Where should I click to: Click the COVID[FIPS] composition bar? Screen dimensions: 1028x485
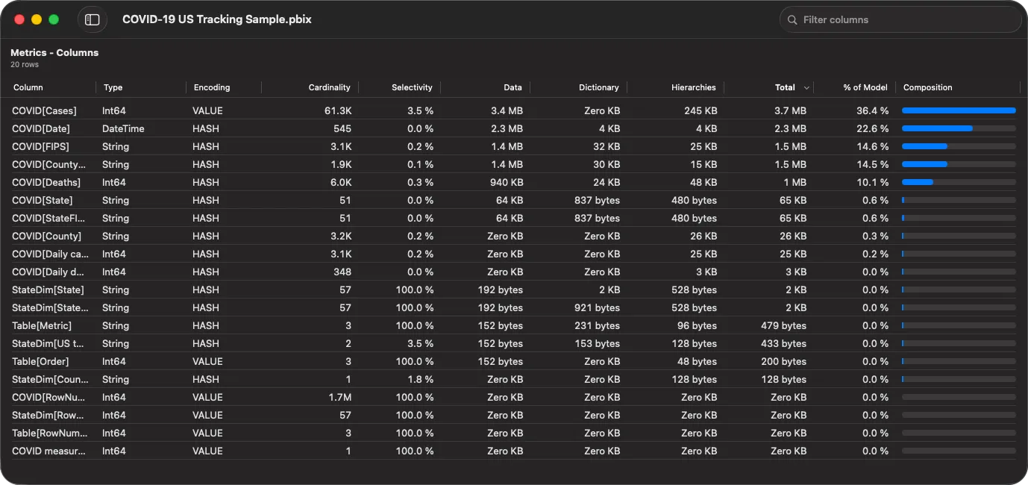click(959, 146)
